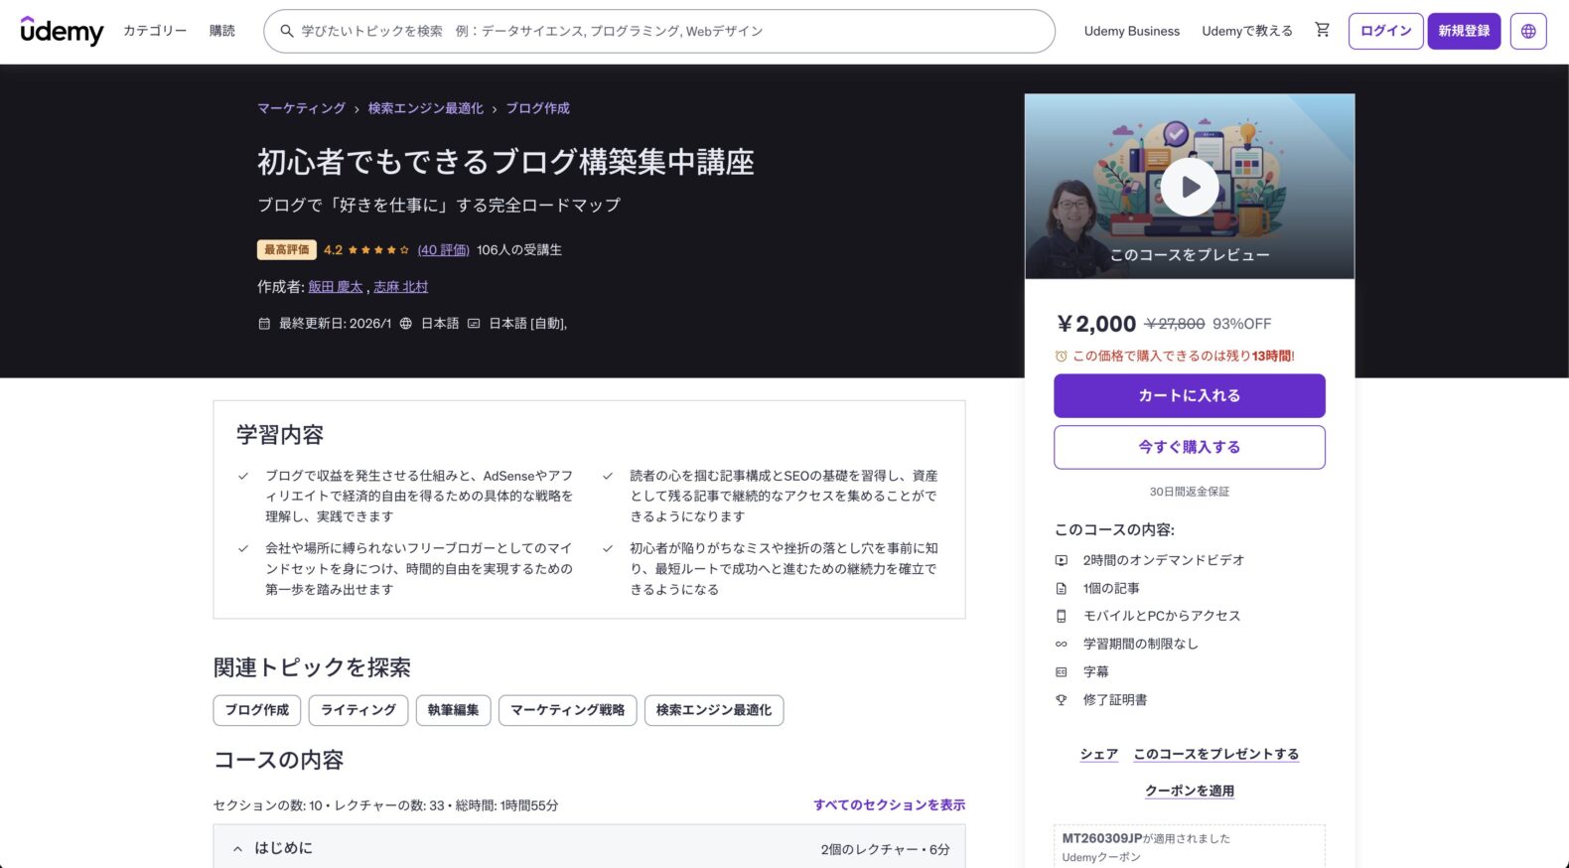The height and width of the screenshot is (868, 1569).
Task: Click the search magnifier icon
Action: [x=287, y=32]
